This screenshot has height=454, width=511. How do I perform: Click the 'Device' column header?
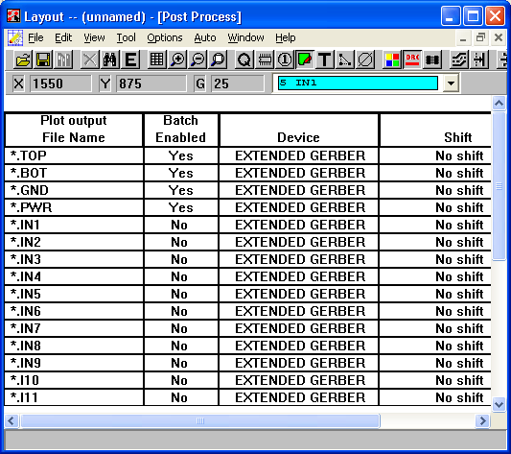tap(299, 130)
